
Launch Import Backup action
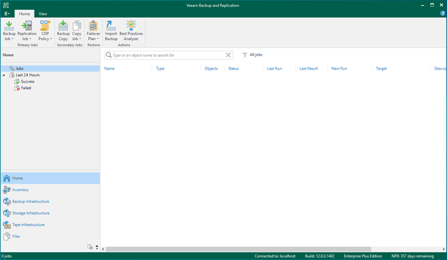coord(111,30)
